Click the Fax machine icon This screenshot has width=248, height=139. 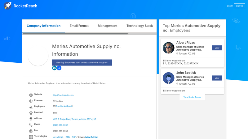click(x=31, y=131)
